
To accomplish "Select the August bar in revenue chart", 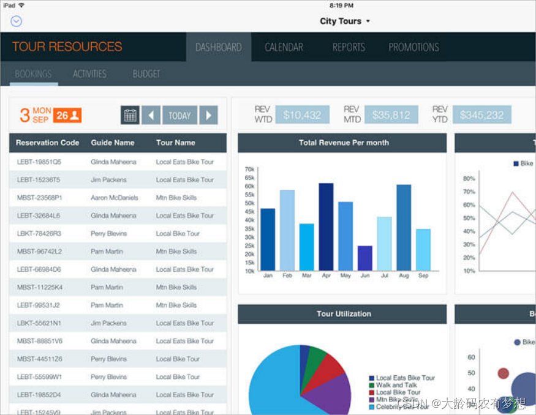I will (x=404, y=228).
